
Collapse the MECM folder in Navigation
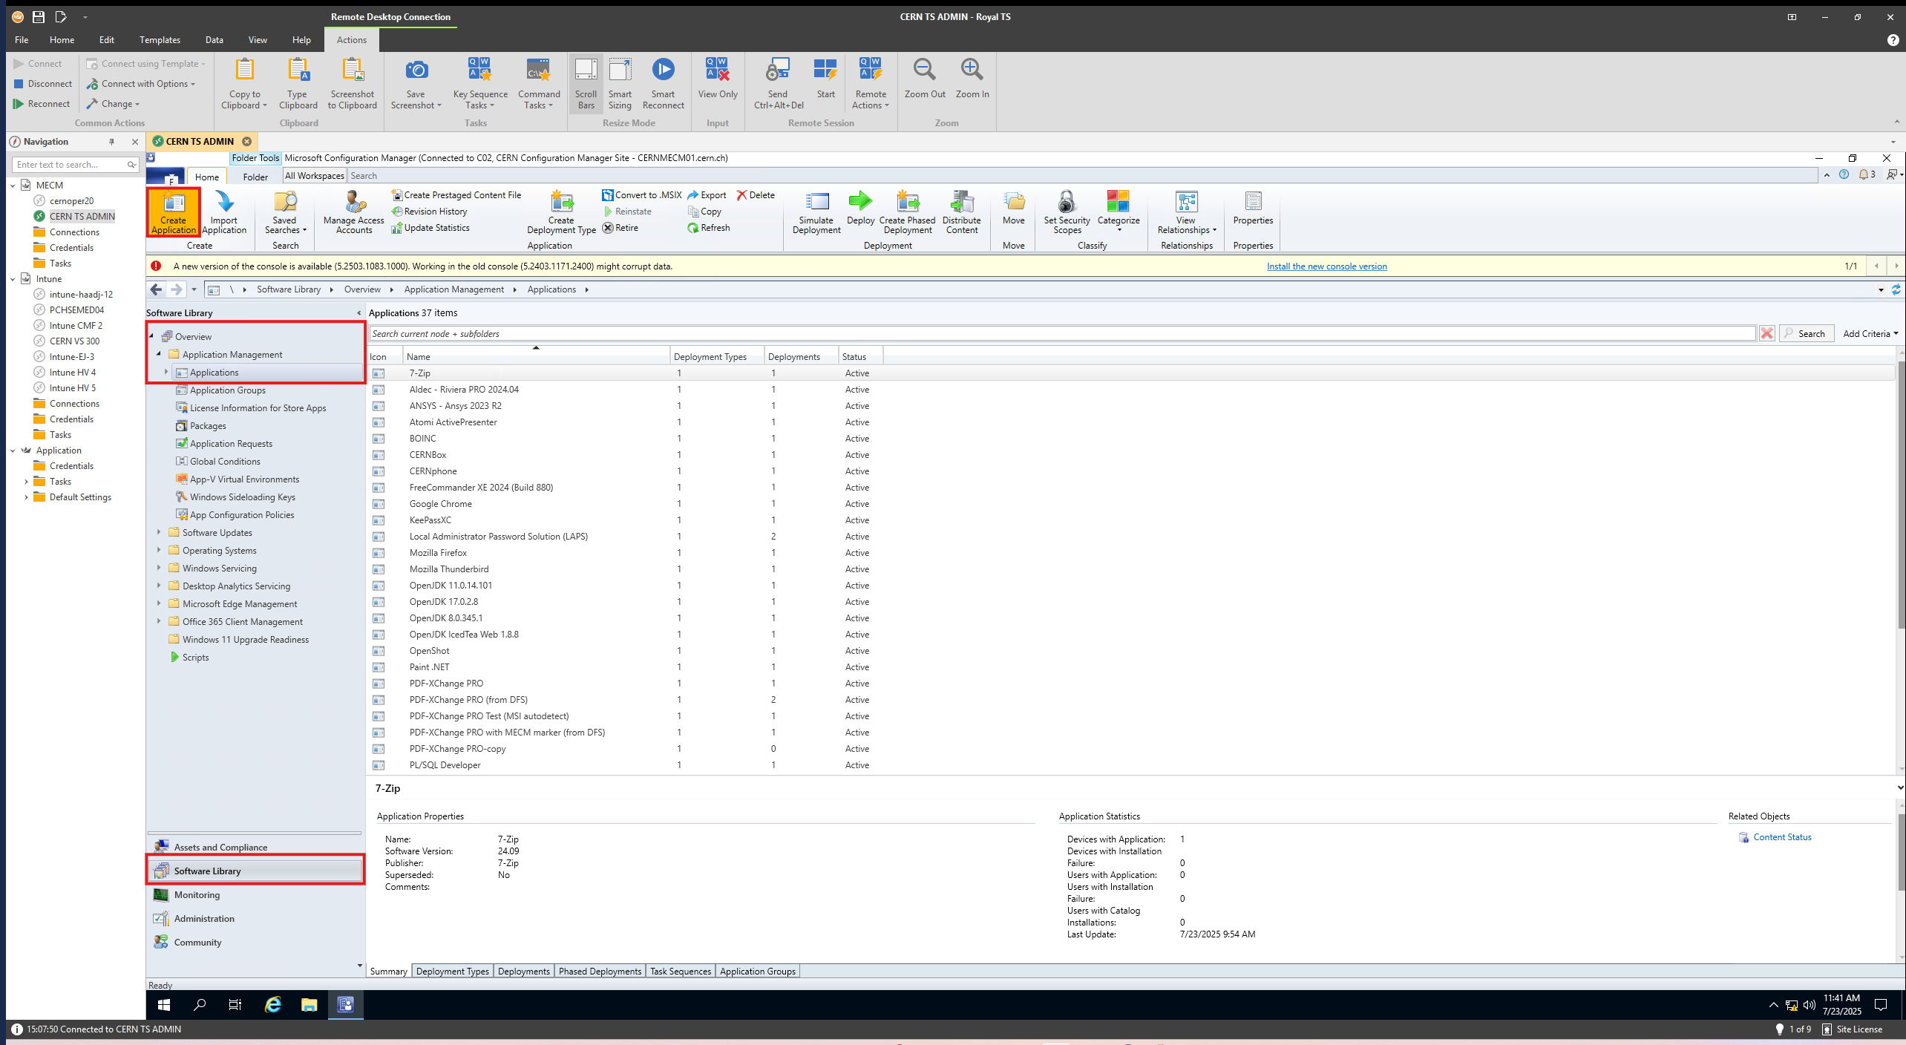(x=13, y=186)
